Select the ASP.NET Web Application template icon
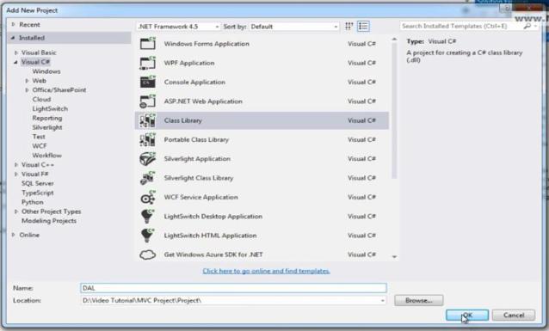 coord(148,101)
